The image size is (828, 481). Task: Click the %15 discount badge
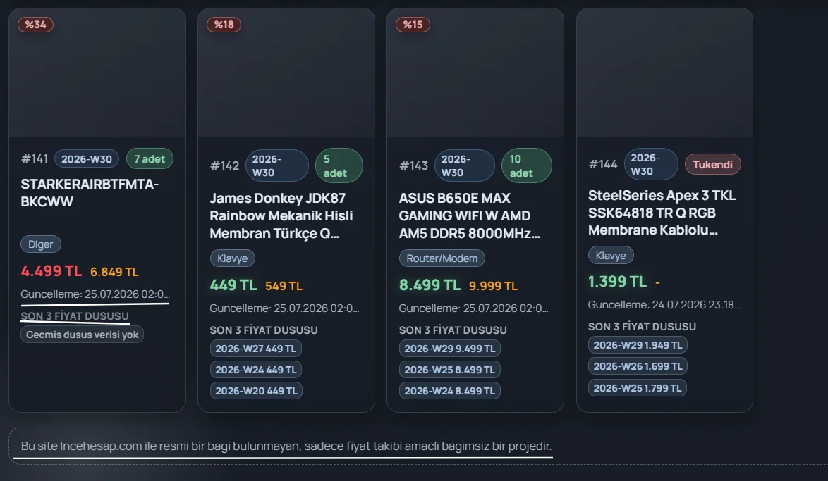tap(413, 24)
